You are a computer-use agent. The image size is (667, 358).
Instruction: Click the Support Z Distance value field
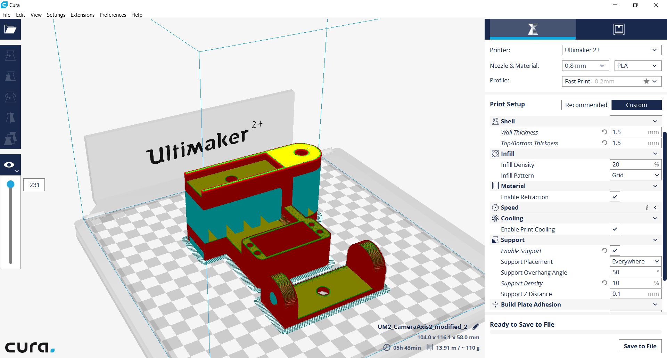[636, 294]
